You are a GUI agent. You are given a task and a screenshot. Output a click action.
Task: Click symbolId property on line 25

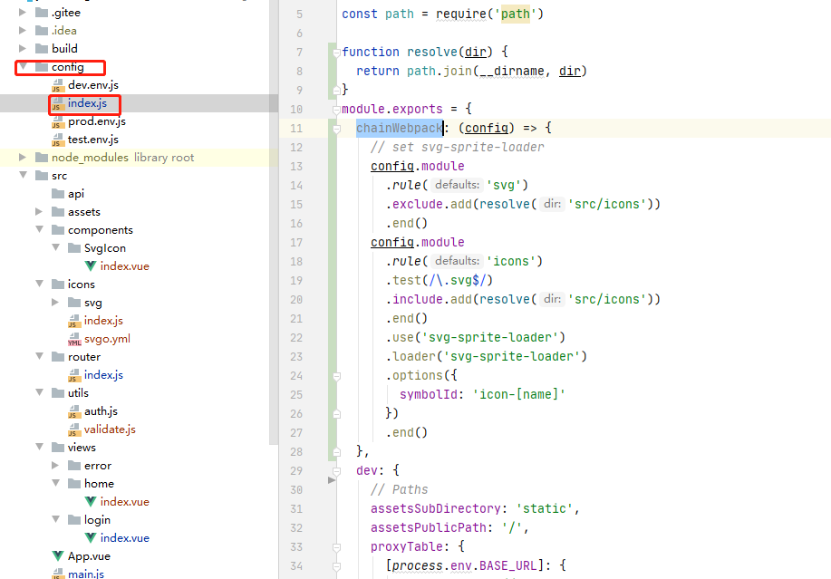click(429, 395)
